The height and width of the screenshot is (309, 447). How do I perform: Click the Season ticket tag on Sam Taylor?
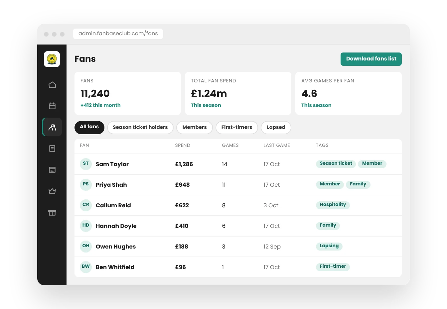tap(336, 163)
